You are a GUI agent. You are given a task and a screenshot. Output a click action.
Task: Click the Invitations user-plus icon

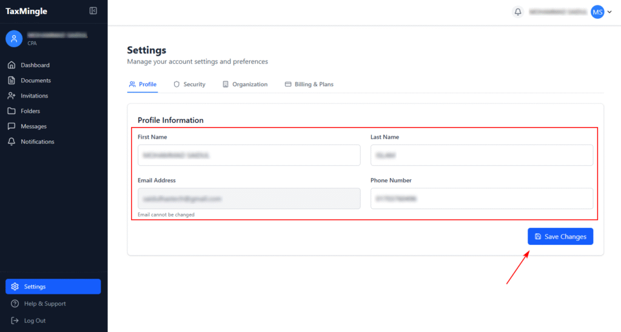coord(12,96)
